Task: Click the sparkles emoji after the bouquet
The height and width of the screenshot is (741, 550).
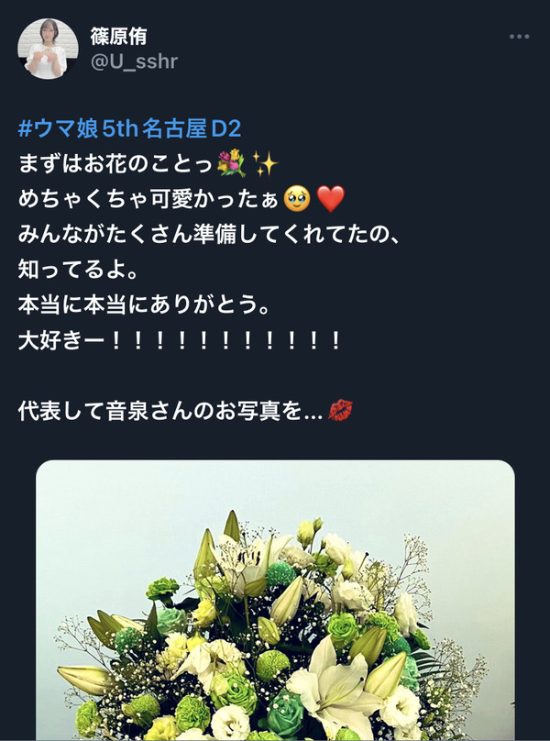Action: pos(265,163)
